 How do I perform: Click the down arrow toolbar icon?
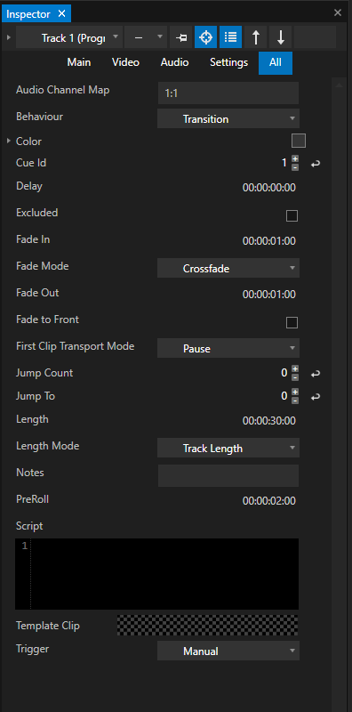(281, 37)
